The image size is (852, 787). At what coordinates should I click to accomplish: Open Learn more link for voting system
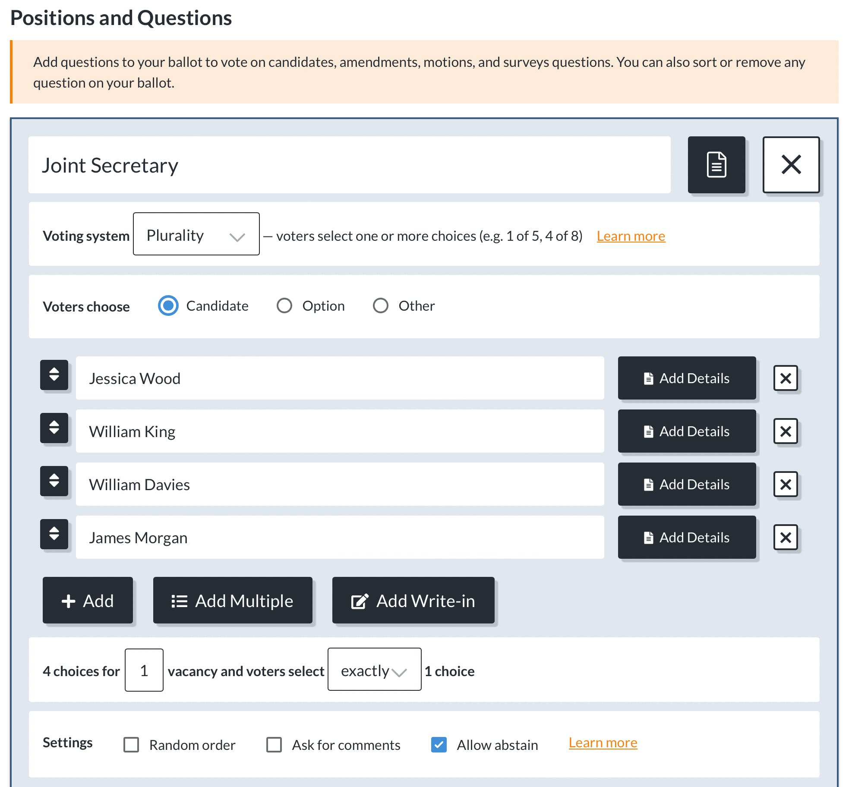(x=631, y=236)
